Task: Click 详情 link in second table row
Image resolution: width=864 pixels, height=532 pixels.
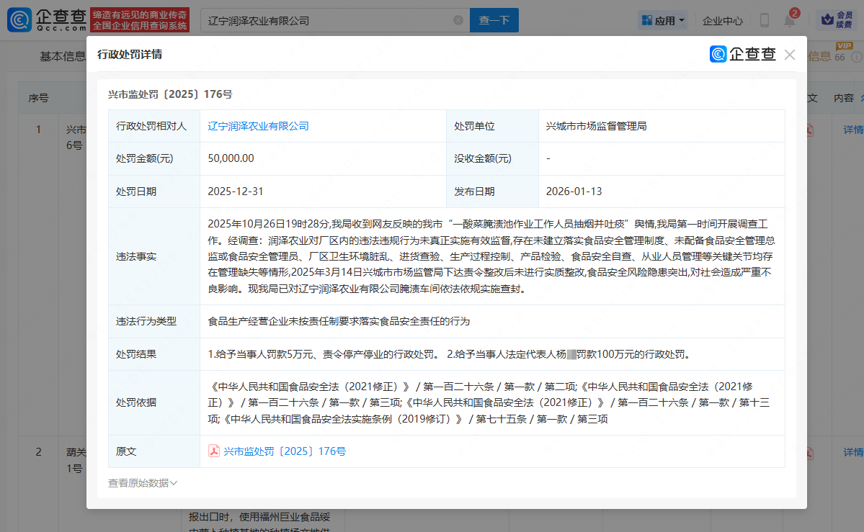Action: pyautogui.click(x=853, y=452)
